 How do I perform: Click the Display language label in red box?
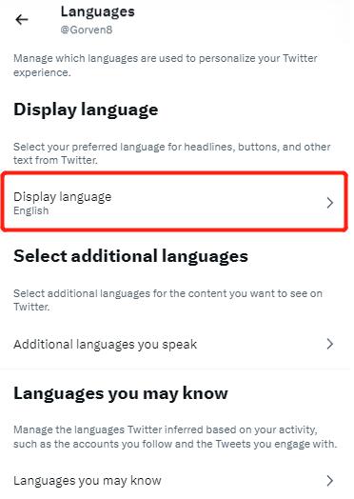pos(63,197)
